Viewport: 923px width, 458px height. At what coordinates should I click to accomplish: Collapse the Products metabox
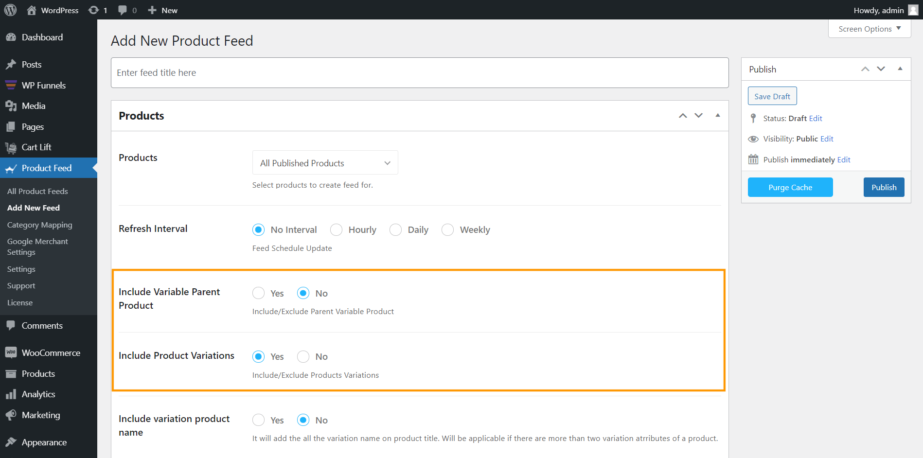point(718,115)
